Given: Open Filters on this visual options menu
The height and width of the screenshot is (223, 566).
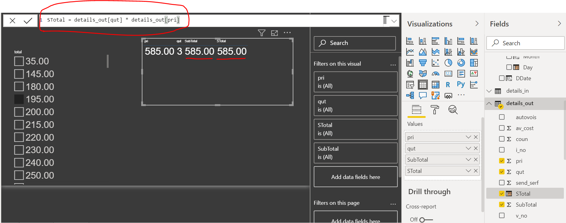Looking at the screenshot, I should point(393,64).
